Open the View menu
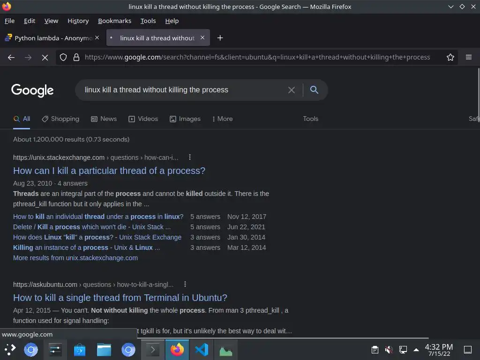Image resolution: width=480 pixels, height=360 pixels. pos(51,21)
